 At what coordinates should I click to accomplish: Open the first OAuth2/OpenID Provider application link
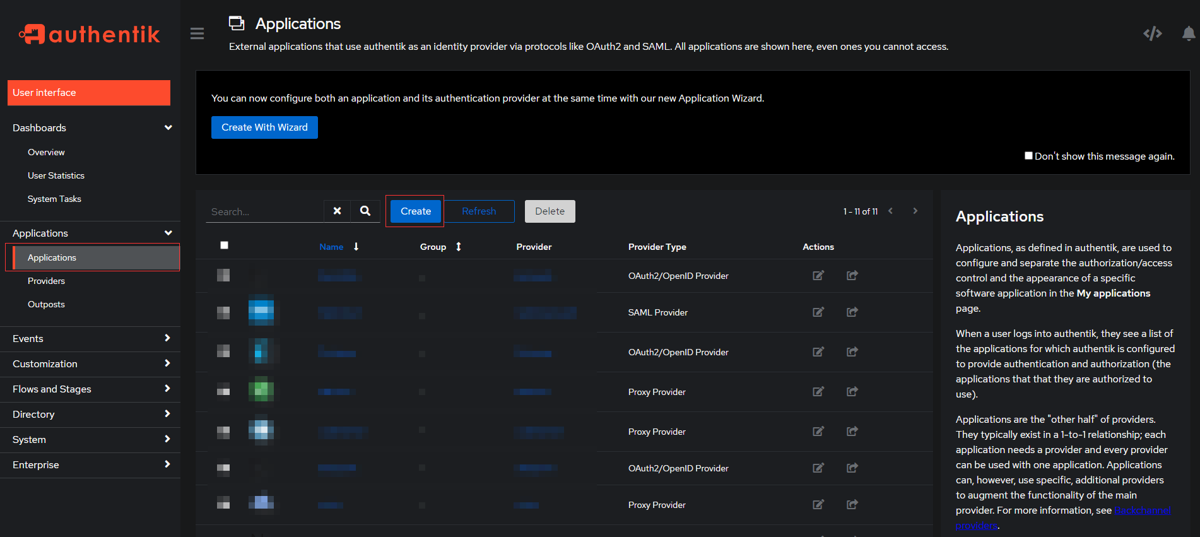click(852, 275)
